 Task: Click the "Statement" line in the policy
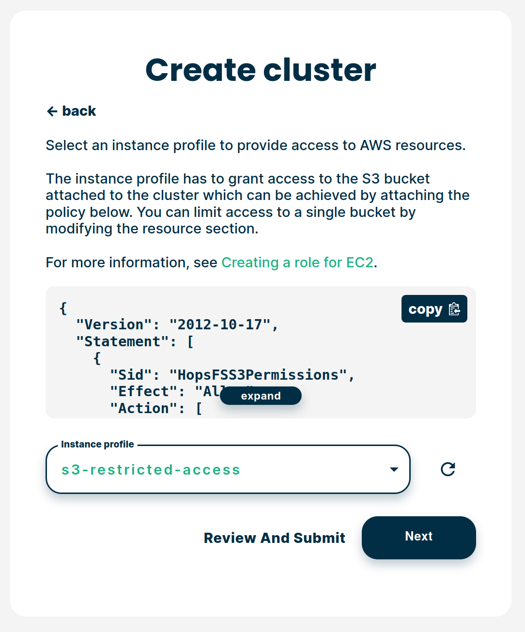[135, 341]
